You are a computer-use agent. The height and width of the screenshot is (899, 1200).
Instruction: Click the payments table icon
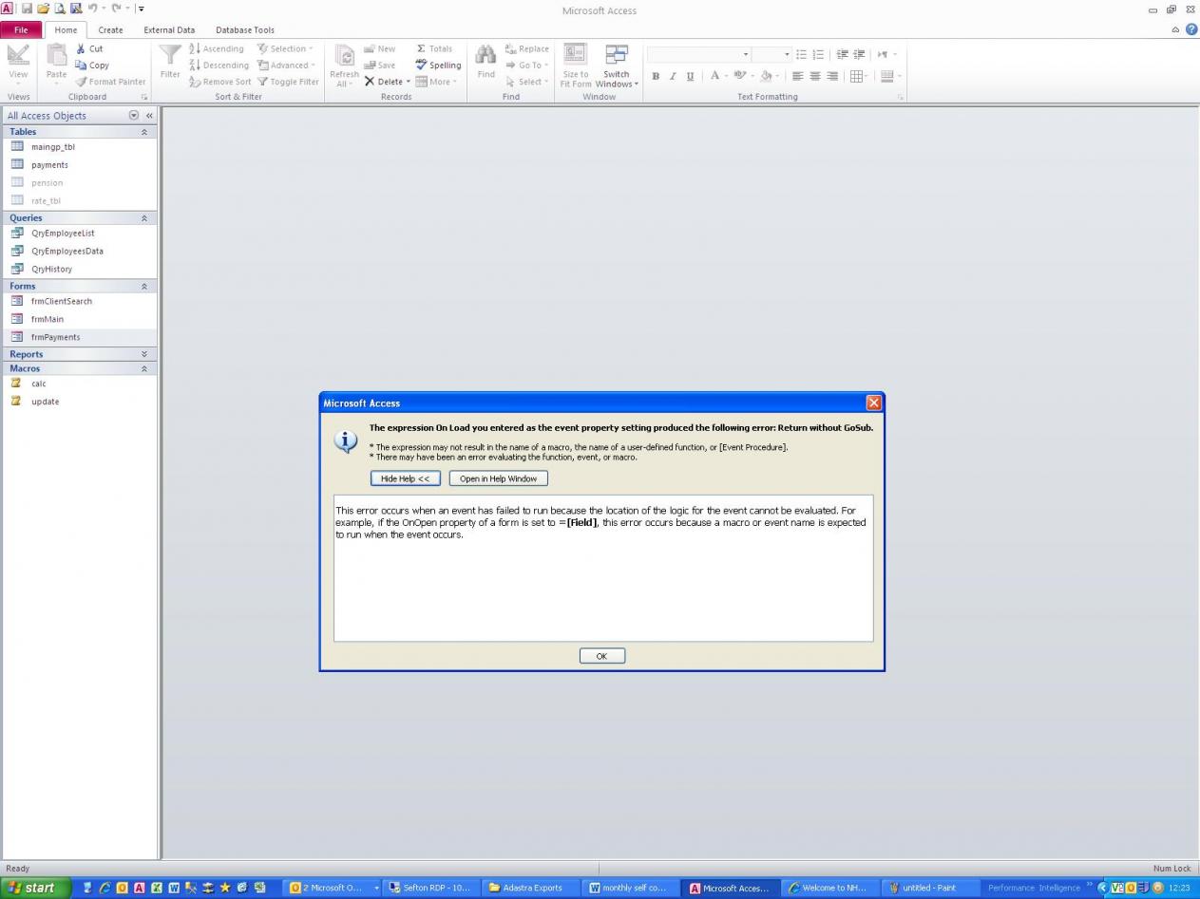16,165
